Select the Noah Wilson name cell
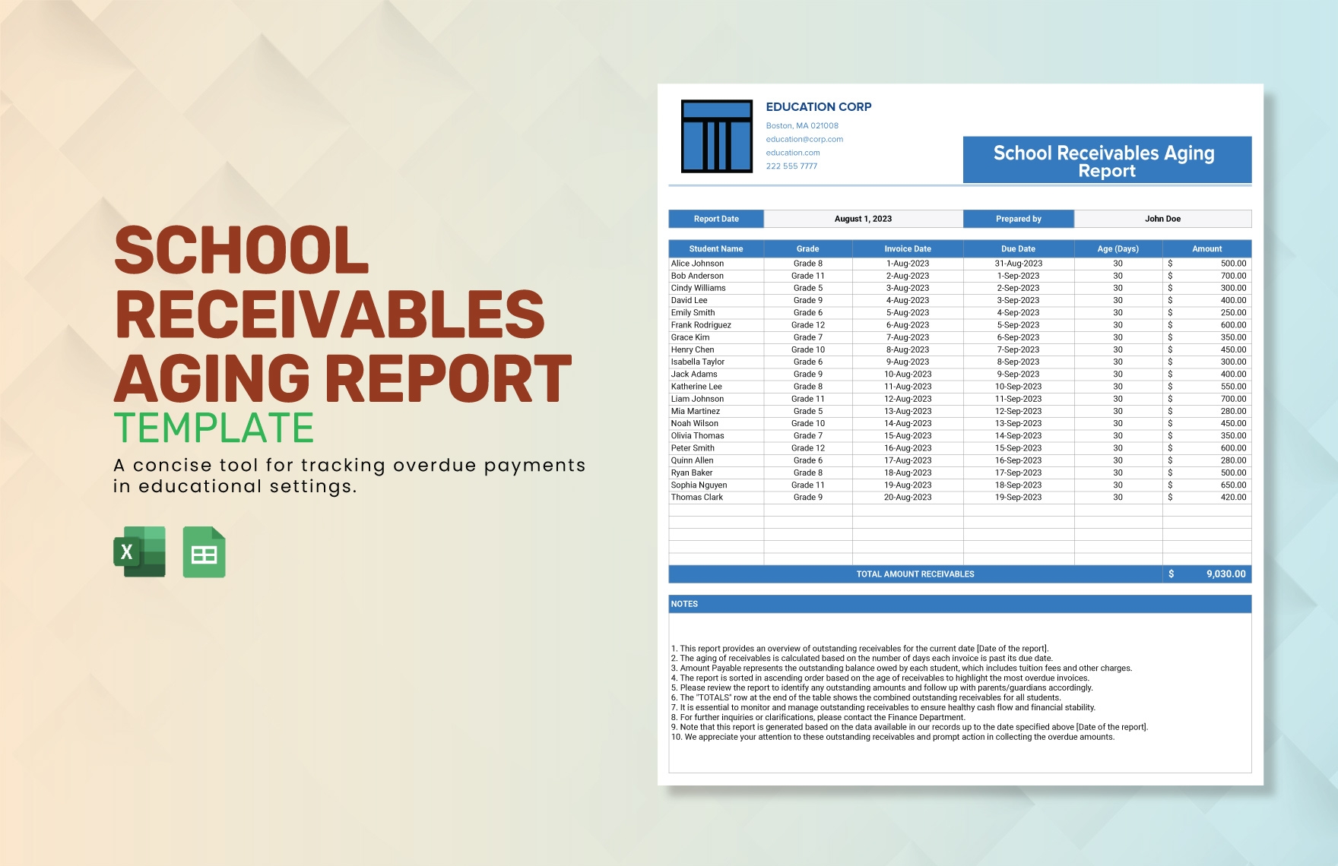1338x866 pixels. pyautogui.click(x=716, y=423)
